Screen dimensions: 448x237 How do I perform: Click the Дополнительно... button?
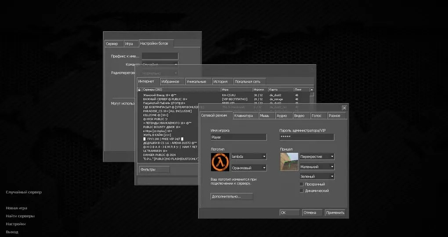pyautogui.click(x=231, y=197)
